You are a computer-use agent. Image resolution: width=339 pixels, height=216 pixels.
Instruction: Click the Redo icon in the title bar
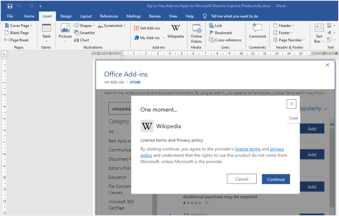pyautogui.click(x=31, y=6)
